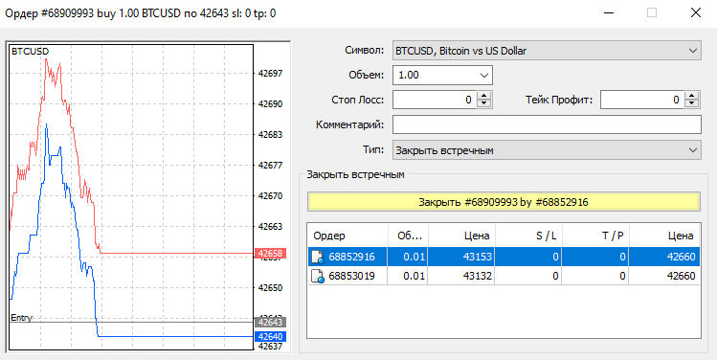
Task: Click the BTCUSD chart title
Action: [x=30, y=52]
